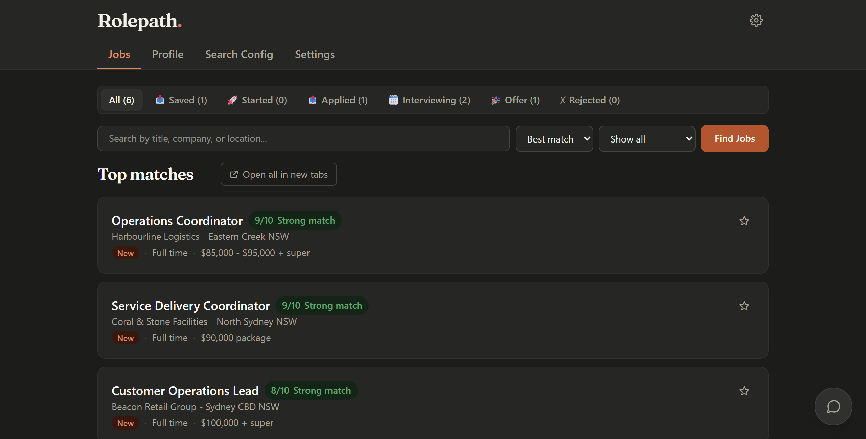The image size is (866, 439).
Task: Open the Operations Coordinator job title
Action: 177,221
